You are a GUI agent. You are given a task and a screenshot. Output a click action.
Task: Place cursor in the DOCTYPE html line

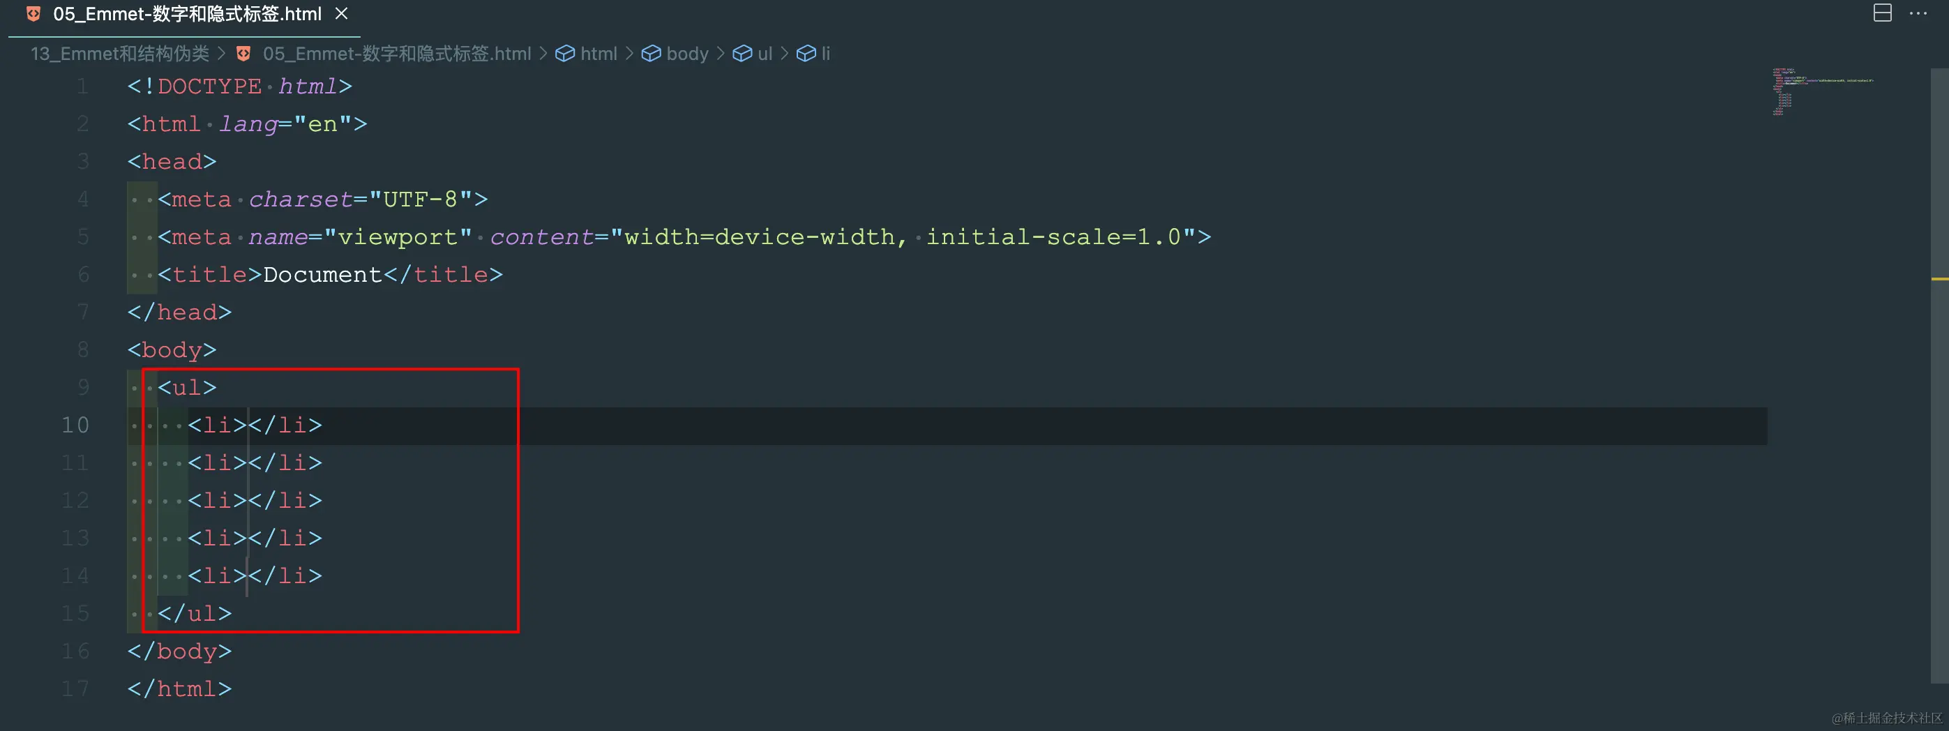point(240,86)
